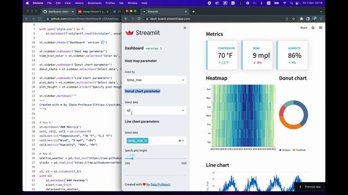348x195 pixels.
Task: Click the Share button in Streamlit app
Action: [303, 28]
